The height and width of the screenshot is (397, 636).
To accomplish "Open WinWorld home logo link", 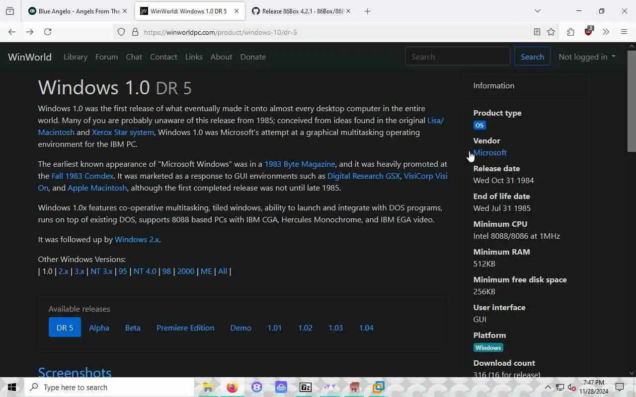I will pyautogui.click(x=30, y=57).
